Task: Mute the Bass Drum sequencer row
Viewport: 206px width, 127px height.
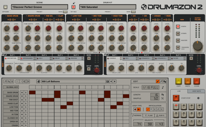Action: pyautogui.click(x=22, y=92)
